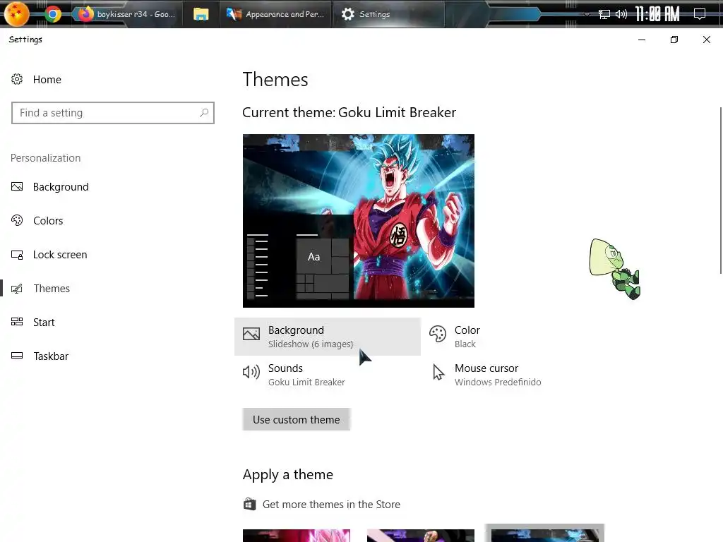Screen dimensions: 723x542
Task: Click the Sounds speaker icon
Action: pos(251,372)
